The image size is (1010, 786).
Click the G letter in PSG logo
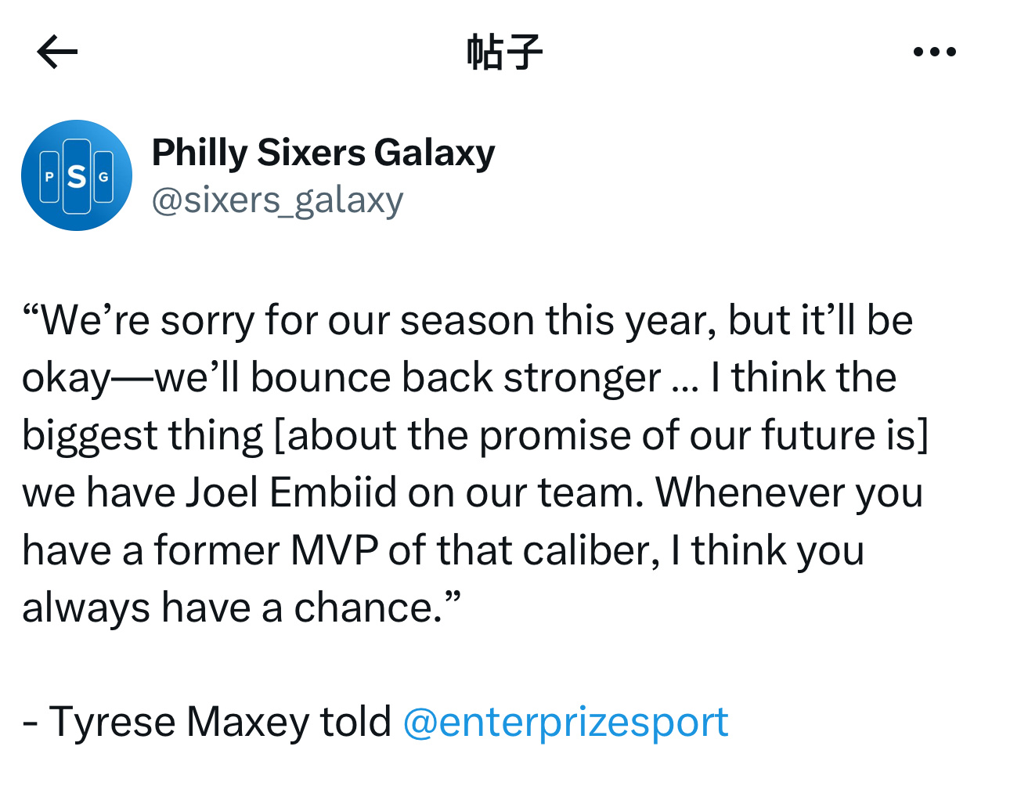point(103,177)
